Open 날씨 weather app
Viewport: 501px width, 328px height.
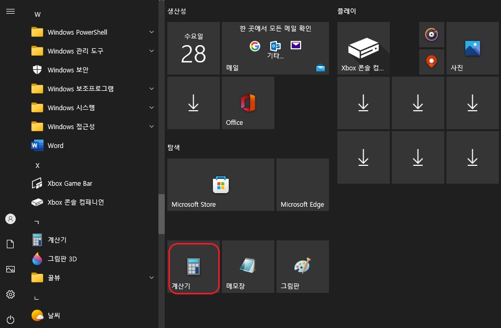coord(93,315)
